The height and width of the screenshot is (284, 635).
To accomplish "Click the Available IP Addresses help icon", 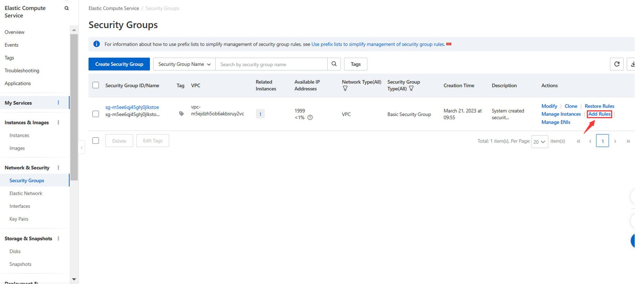I will (x=310, y=118).
